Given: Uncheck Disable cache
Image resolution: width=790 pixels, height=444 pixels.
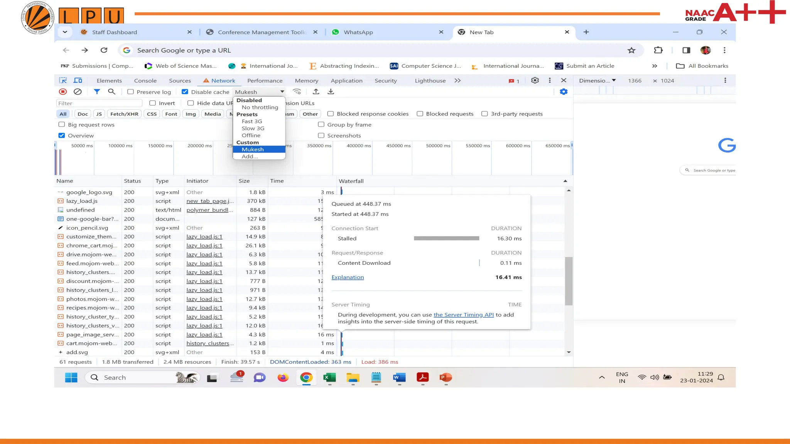Looking at the screenshot, I should pos(185,92).
